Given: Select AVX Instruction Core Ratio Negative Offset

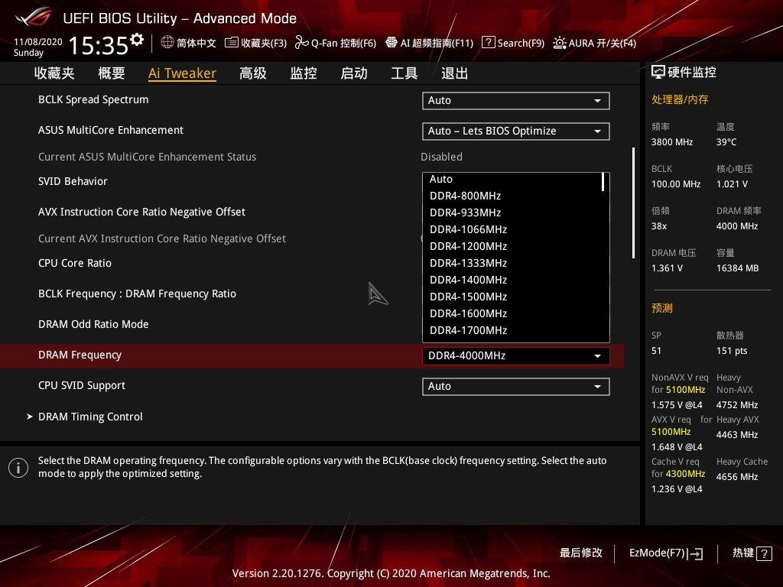Looking at the screenshot, I should [x=141, y=212].
